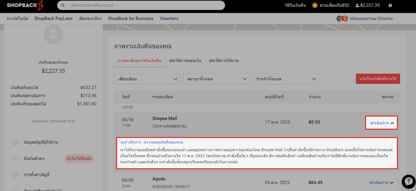The width and height of the screenshot is (416, 191).
Task: Switch to ประวัติการใช้งาน tab
Action: click(224, 61)
